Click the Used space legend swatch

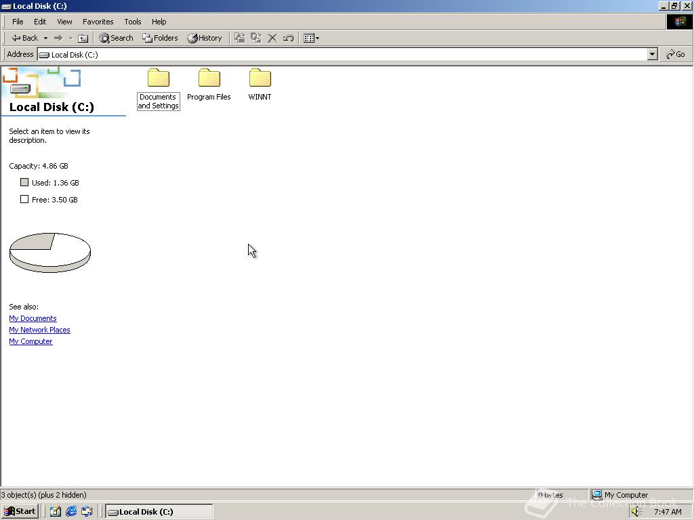(24, 182)
